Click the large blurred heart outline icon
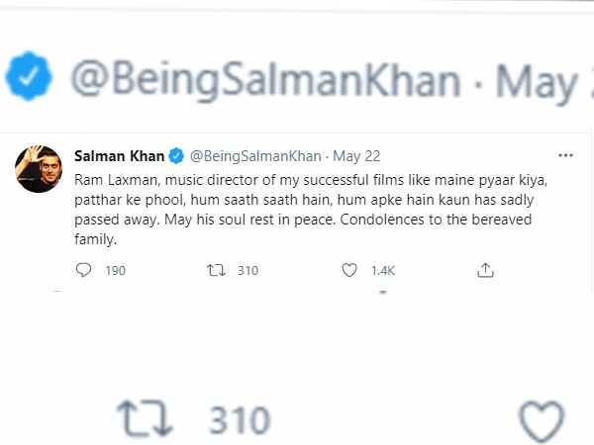The width and height of the screenshot is (594, 445). [x=541, y=422]
